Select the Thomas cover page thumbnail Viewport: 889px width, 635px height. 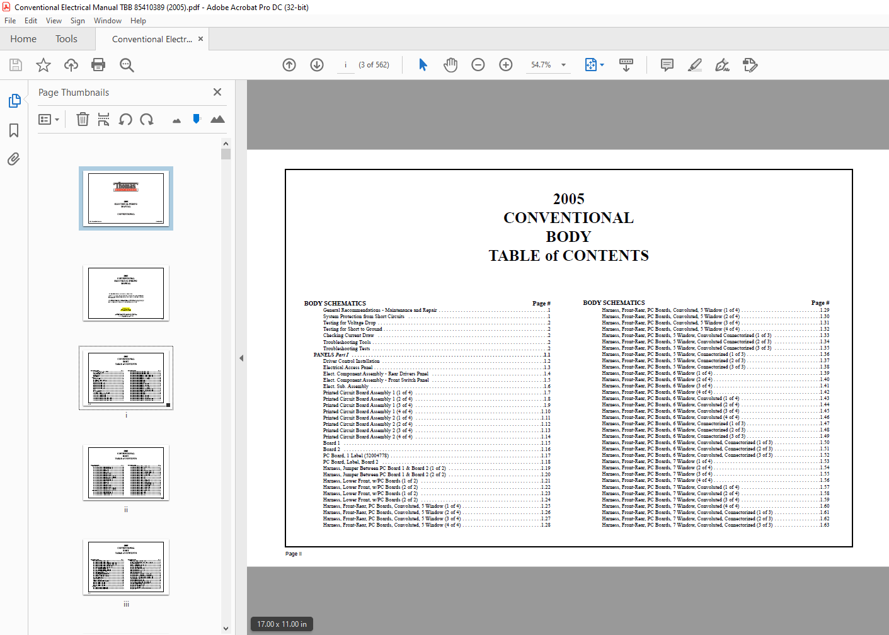coord(126,198)
